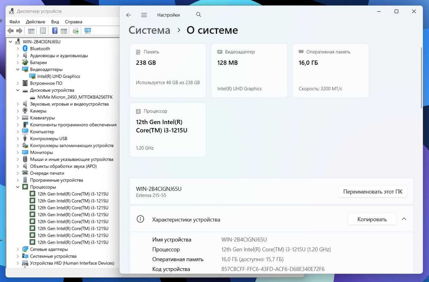
Task: Open the Справка menu
Action: (74, 21)
